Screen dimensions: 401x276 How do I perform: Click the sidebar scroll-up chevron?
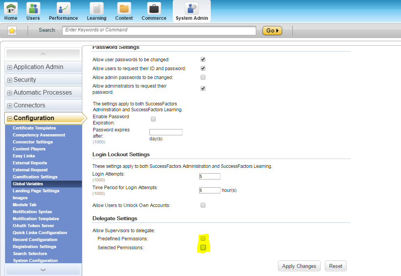click(43, 54)
